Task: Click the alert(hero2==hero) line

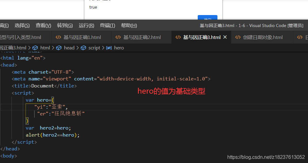Action: pos(53,135)
